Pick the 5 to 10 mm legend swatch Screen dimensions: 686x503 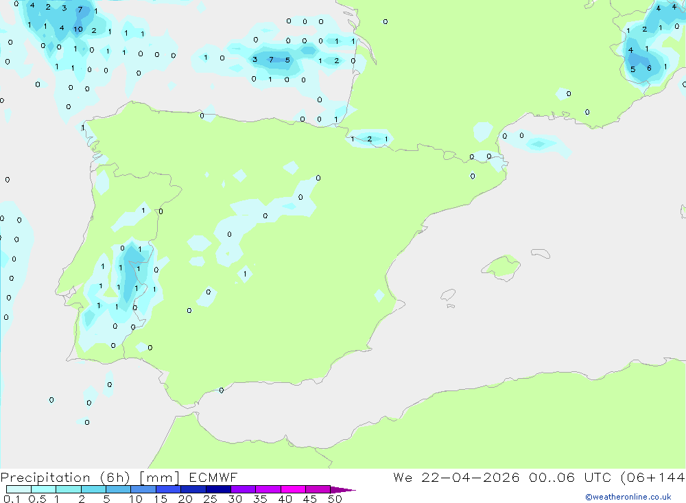click(x=118, y=489)
